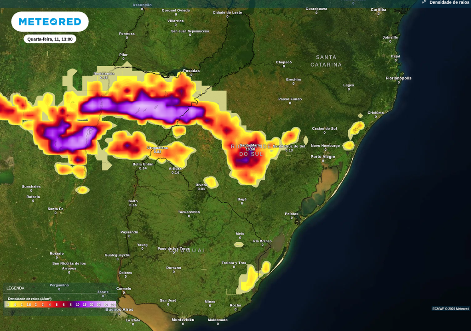Toggle visibility of the LEGENDA panel

[x=15, y=287]
